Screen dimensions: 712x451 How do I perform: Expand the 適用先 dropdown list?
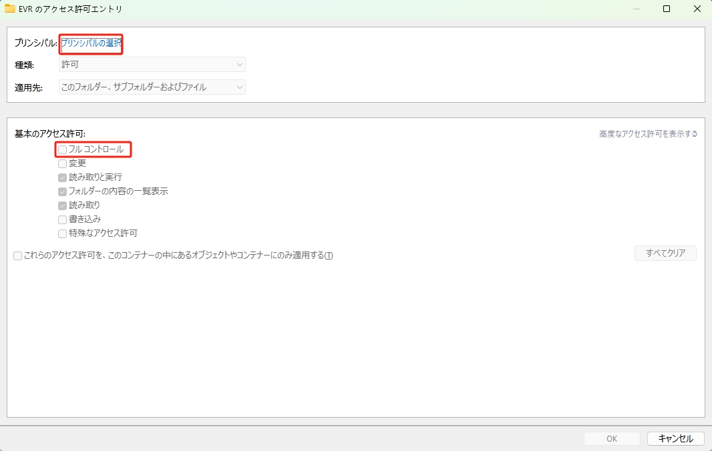pos(152,87)
